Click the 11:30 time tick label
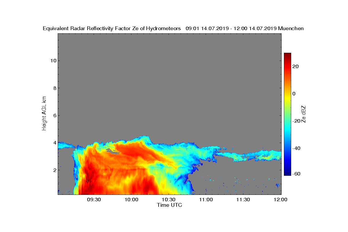348x232 pixels. click(x=243, y=200)
